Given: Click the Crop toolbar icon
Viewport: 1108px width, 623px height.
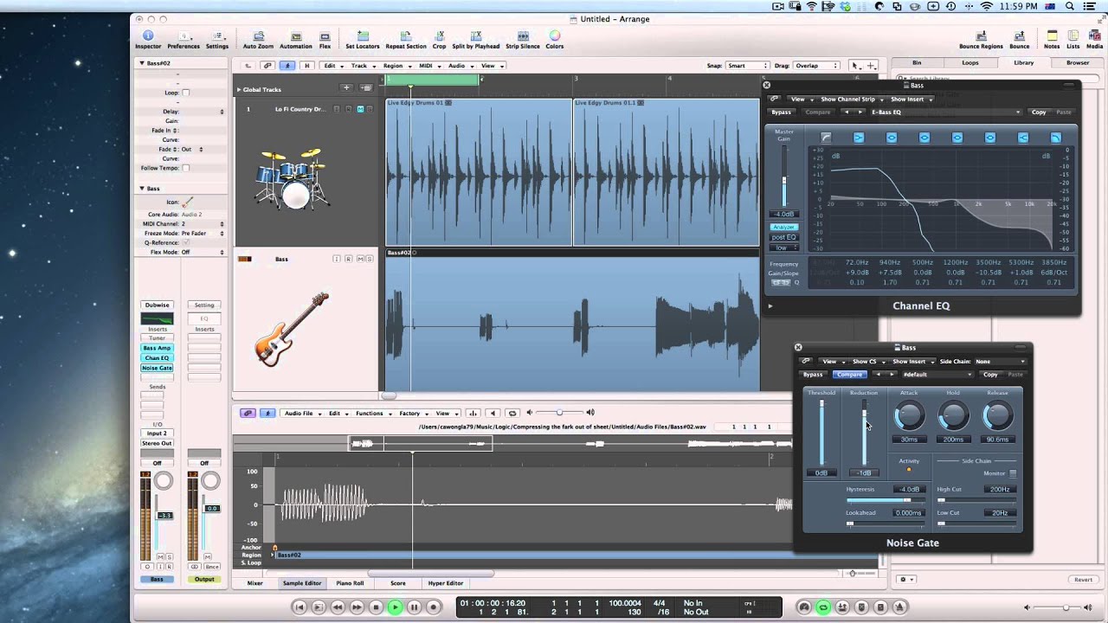Looking at the screenshot, I should click(x=439, y=40).
